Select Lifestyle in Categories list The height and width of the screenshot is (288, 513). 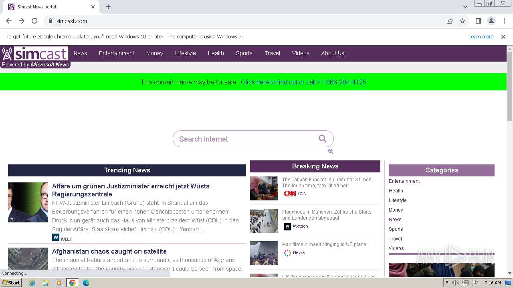398,200
